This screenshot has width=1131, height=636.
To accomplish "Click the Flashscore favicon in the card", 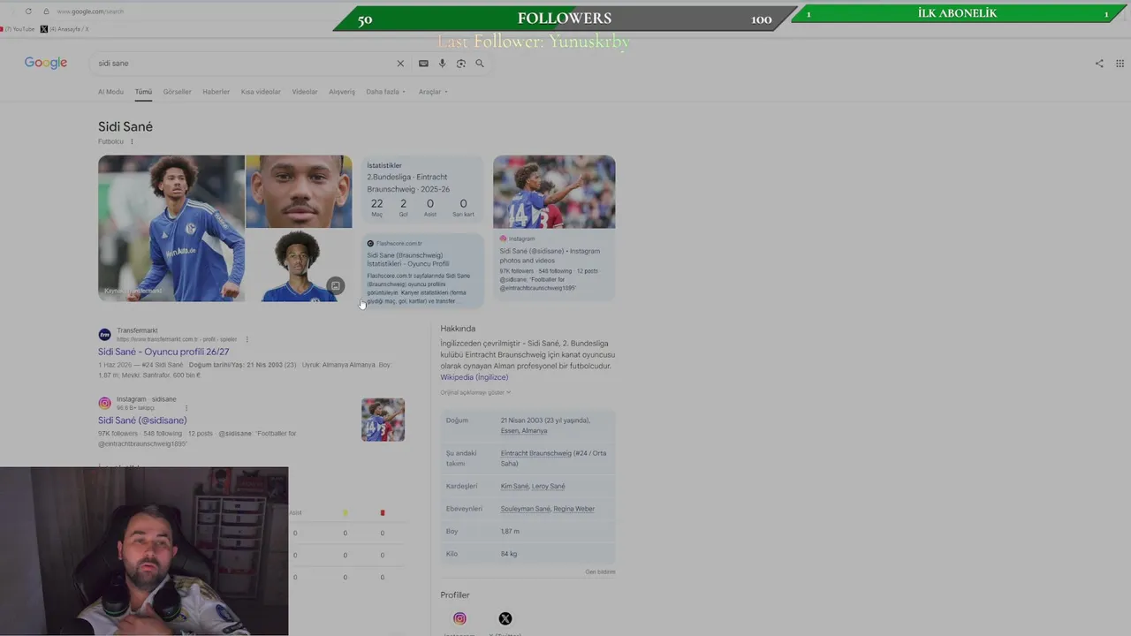I will 370,243.
